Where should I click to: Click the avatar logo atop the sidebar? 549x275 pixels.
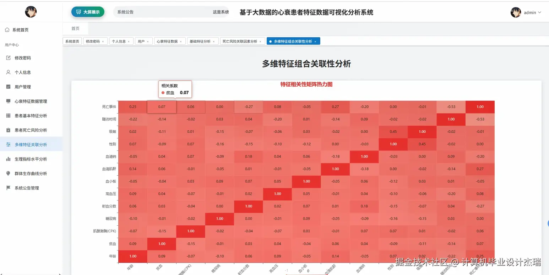pyautogui.click(x=31, y=12)
